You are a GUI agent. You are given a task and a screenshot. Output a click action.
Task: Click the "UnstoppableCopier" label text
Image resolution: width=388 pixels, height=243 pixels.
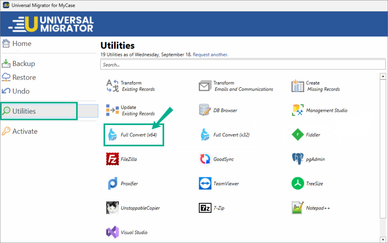coord(140,208)
